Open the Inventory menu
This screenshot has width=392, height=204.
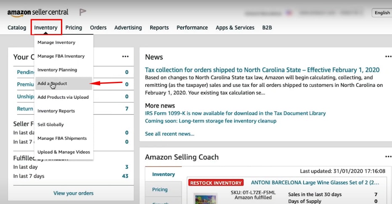click(x=46, y=27)
